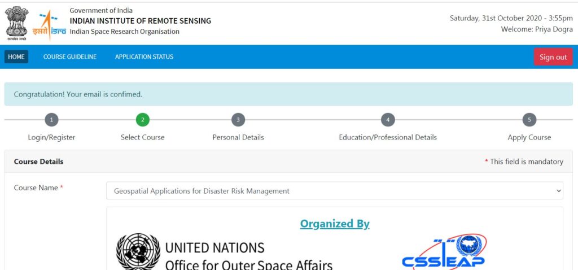The image size is (578, 270).
Task: Click 'Indian Space Research Organisation' subtitle
Action: 125,32
